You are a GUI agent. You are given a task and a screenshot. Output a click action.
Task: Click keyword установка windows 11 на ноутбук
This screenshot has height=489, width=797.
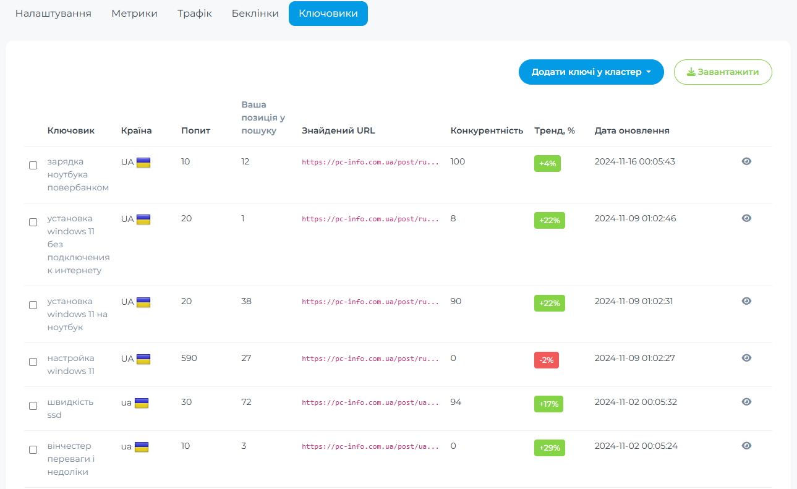(77, 314)
